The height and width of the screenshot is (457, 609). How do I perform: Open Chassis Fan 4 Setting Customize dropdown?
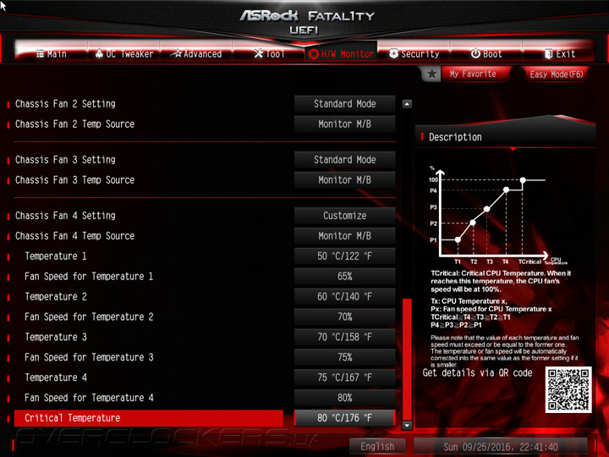344,216
